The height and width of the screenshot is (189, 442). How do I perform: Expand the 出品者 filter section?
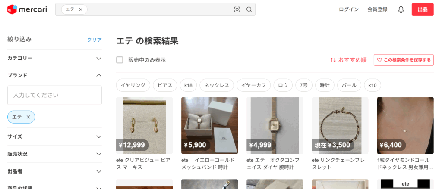[54, 171]
